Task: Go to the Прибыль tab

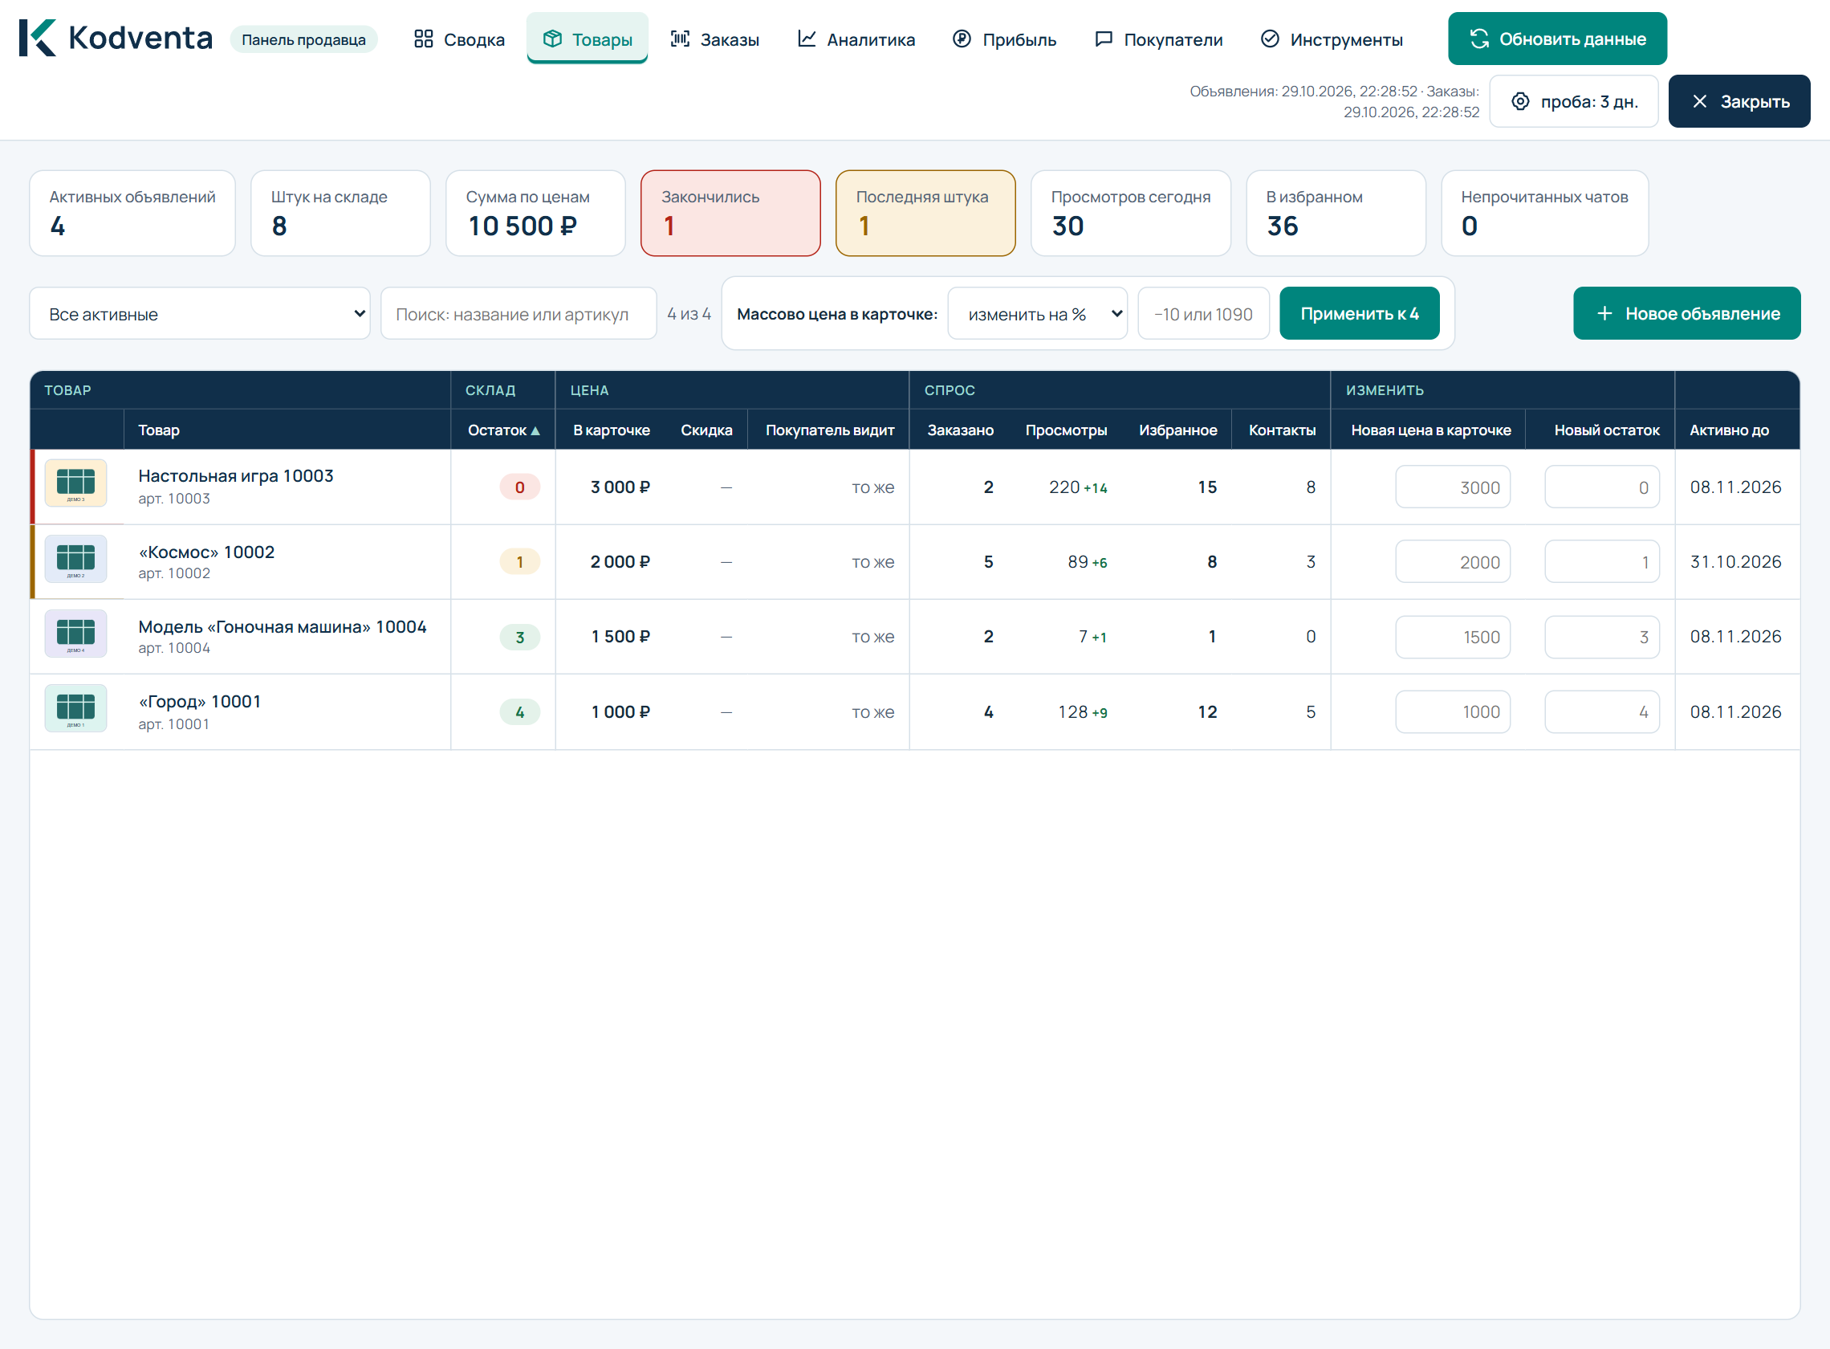Action: pos(1004,39)
